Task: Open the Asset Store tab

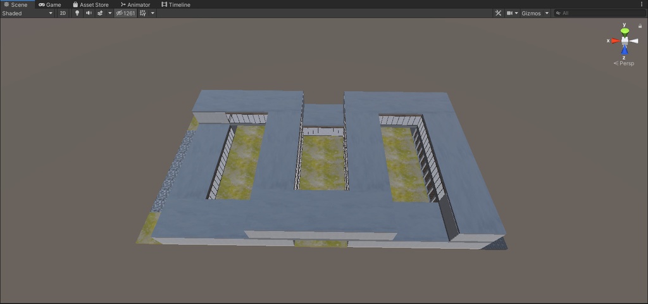Action: point(90,4)
